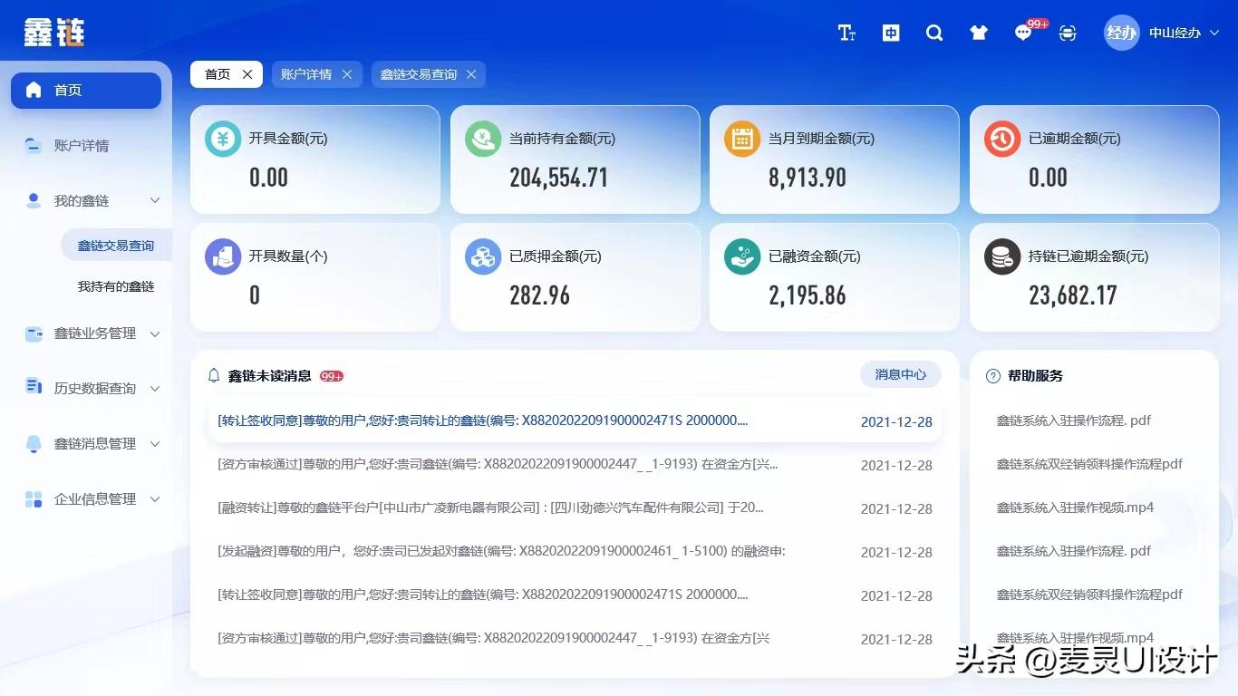Open first 鑫链系统入驻操作视频.mp4 link
The width and height of the screenshot is (1238, 696).
tap(1075, 507)
